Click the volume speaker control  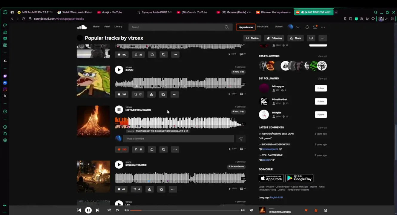(251, 210)
